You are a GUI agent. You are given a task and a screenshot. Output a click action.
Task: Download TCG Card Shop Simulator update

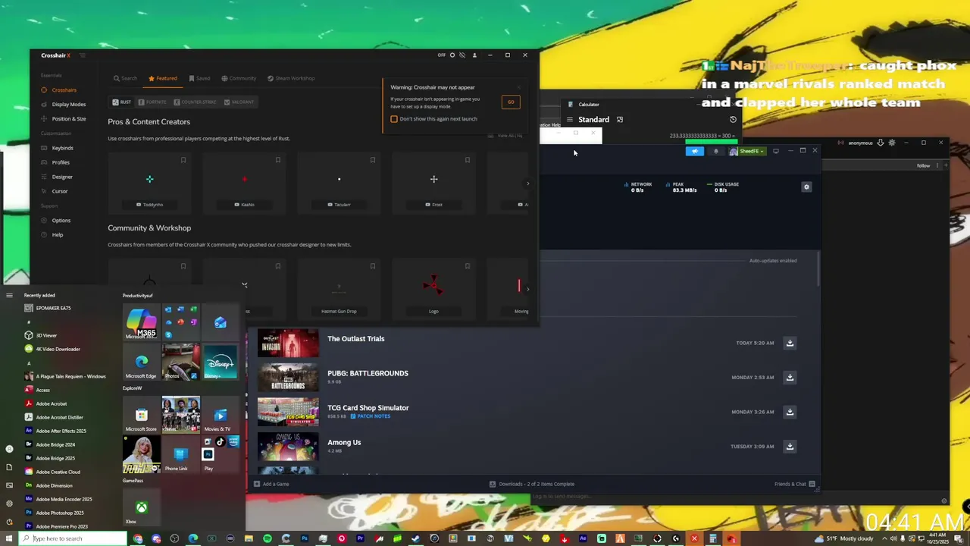pos(790,412)
